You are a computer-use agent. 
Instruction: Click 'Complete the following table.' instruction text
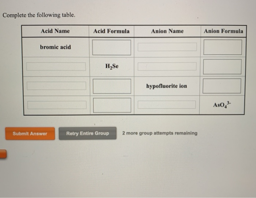tap(39, 15)
